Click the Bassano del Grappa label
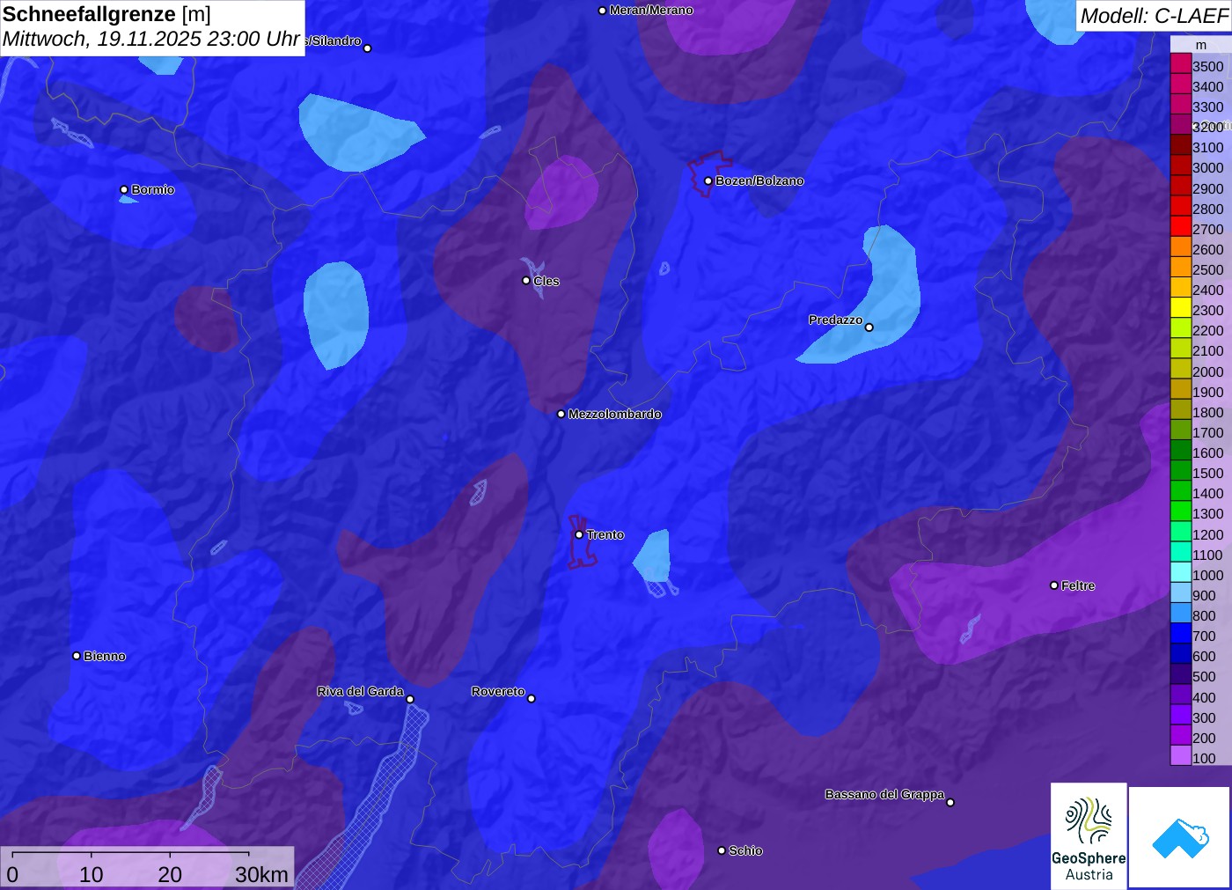Screen dimensions: 1232x890 coord(884,794)
